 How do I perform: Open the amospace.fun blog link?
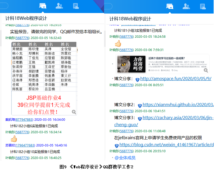[x=176, y=79]
